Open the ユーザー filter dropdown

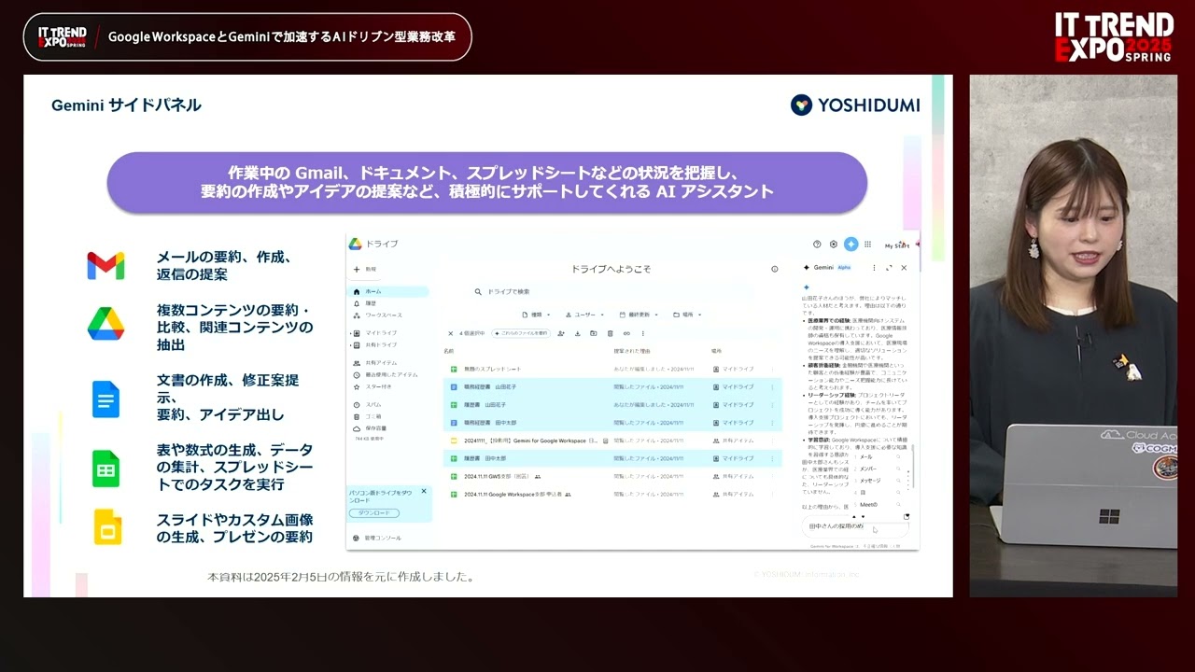583,315
